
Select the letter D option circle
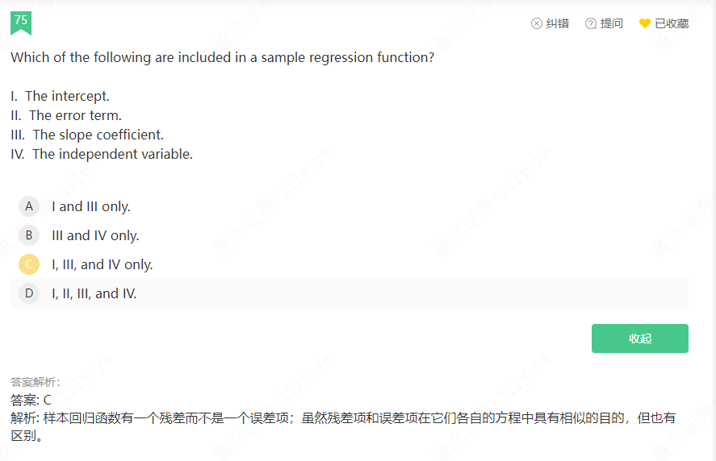pos(29,293)
